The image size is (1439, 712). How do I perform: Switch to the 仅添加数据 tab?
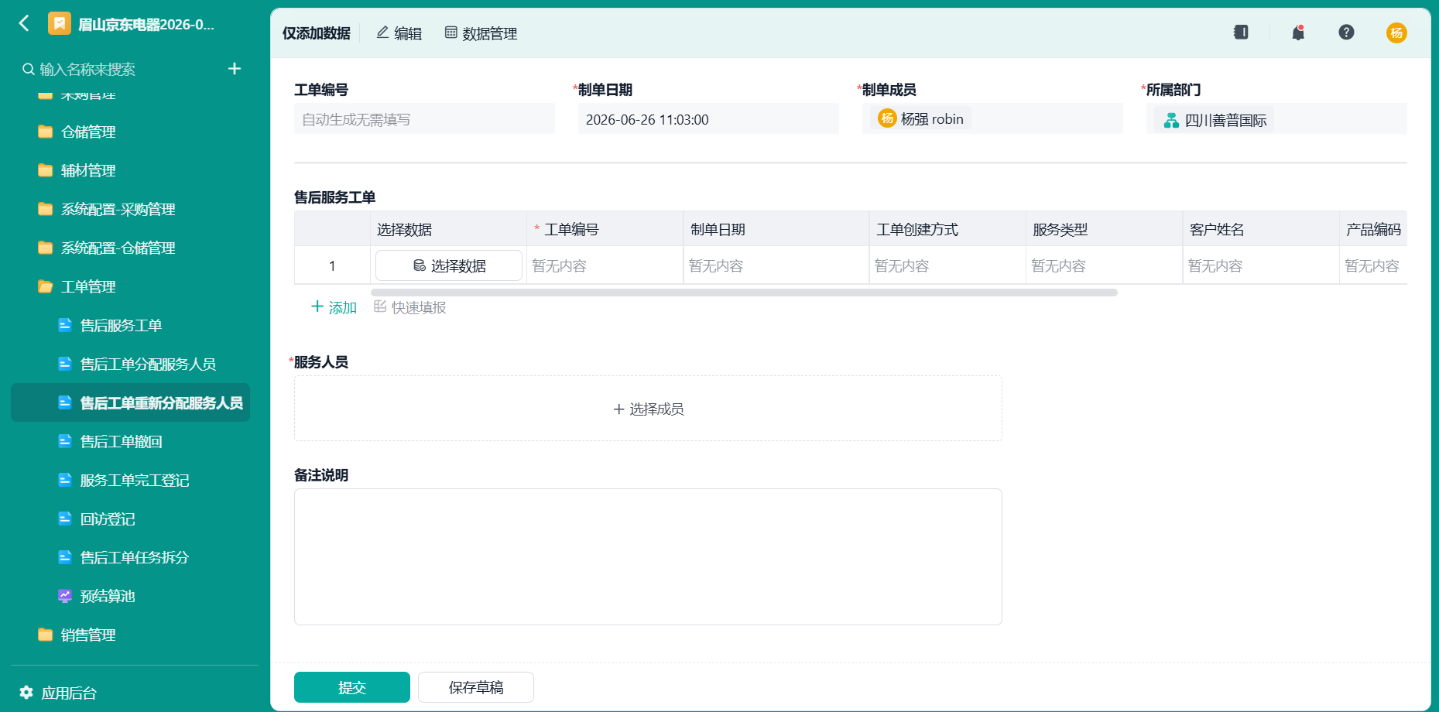[x=316, y=33]
